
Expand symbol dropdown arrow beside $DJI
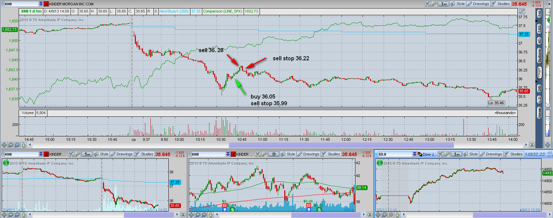(414, 154)
